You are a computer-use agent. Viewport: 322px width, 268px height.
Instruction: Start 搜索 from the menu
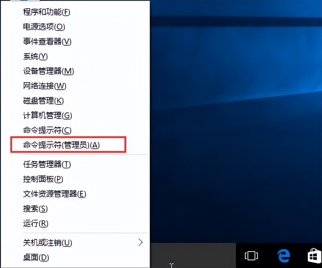(35, 209)
